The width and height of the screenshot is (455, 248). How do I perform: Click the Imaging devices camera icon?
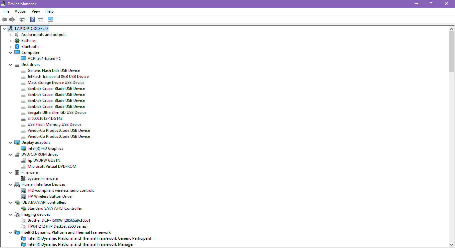point(17,214)
